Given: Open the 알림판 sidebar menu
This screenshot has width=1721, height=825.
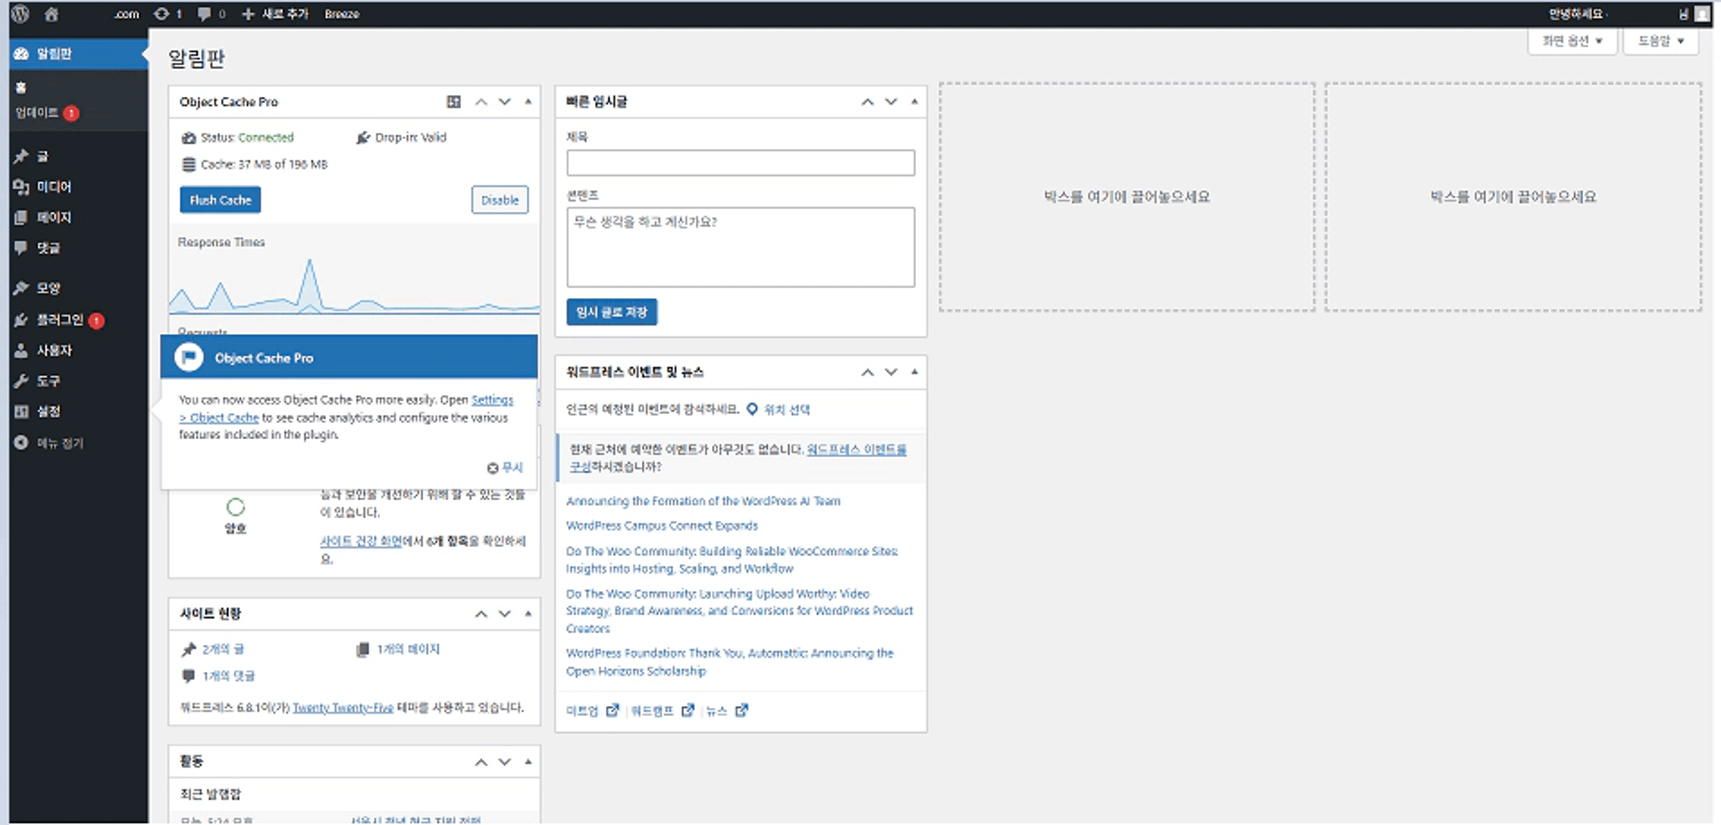Looking at the screenshot, I should 78,53.
